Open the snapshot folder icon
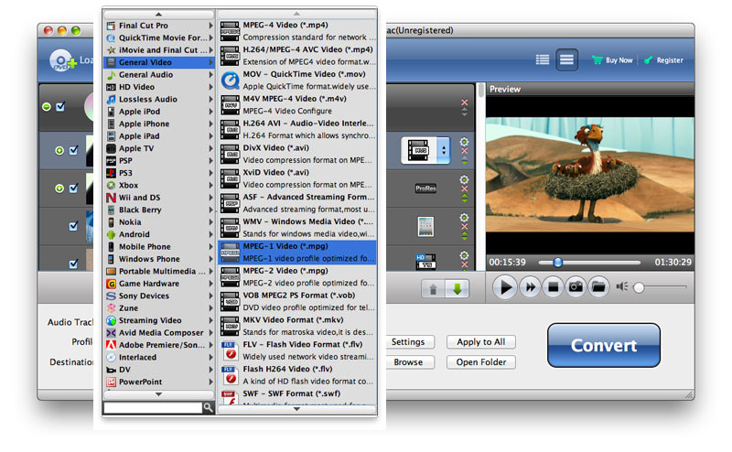Screen dimensions: 732x452 click(x=598, y=287)
